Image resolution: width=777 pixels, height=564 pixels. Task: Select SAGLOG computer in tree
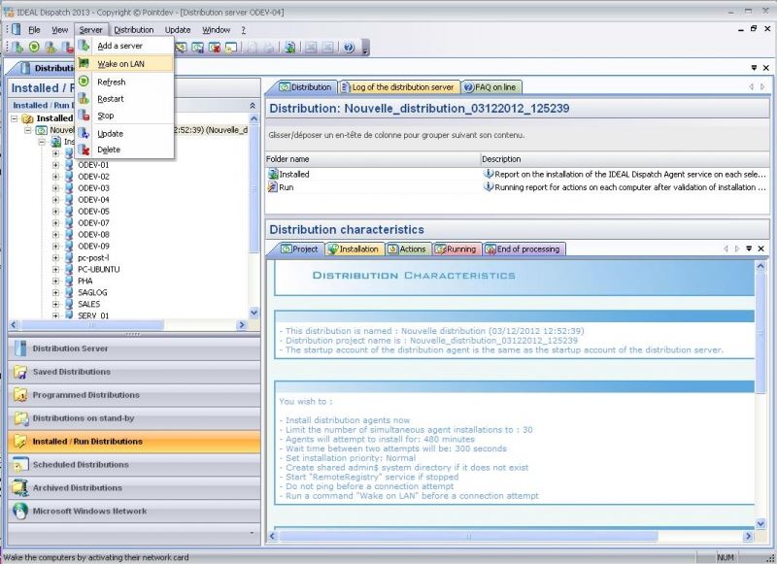(92, 292)
